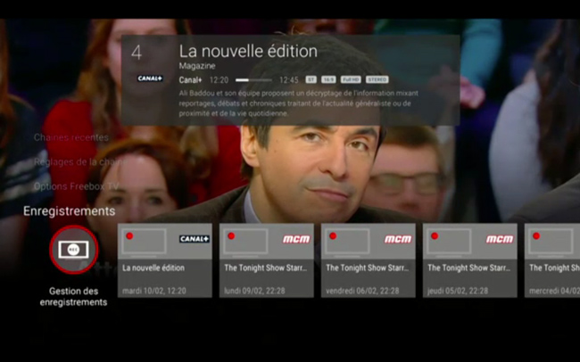Play Tonight Show recording from vendredi 06/02
This screenshot has width=580, height=362.
pos(368,267)
